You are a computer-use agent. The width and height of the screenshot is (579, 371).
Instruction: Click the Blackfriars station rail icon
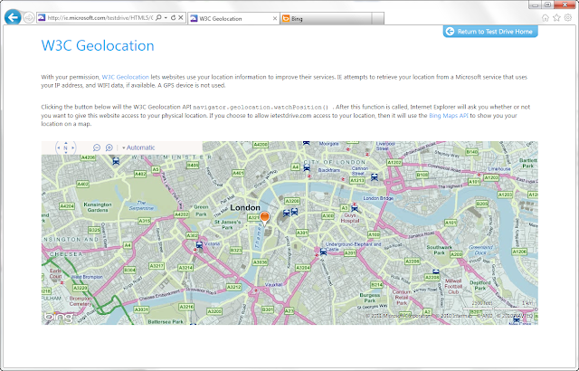point(307,168)
